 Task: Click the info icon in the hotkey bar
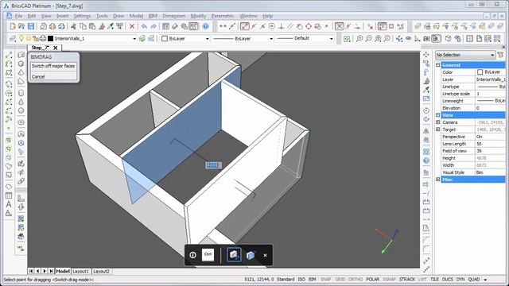pyautogui.click(x=192, y=255)
